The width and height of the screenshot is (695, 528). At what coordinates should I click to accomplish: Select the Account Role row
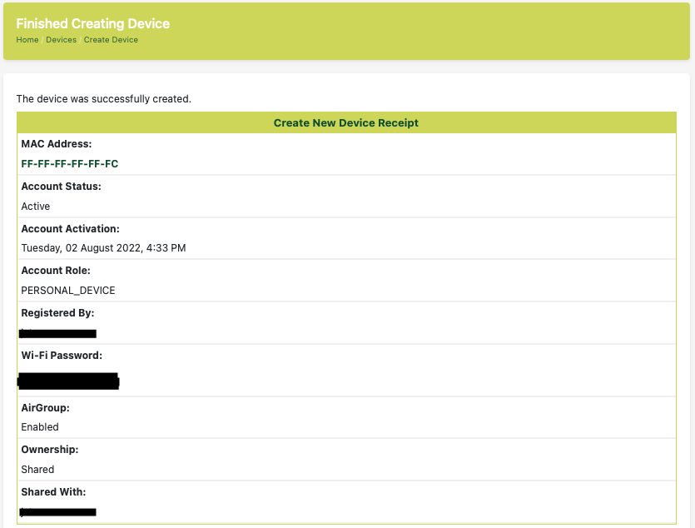56,270
